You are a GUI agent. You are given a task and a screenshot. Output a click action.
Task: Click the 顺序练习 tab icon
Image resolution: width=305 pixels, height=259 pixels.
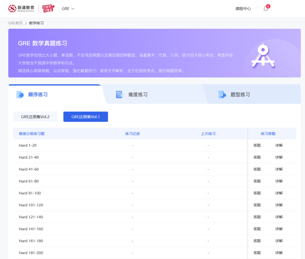pos(20,95)
